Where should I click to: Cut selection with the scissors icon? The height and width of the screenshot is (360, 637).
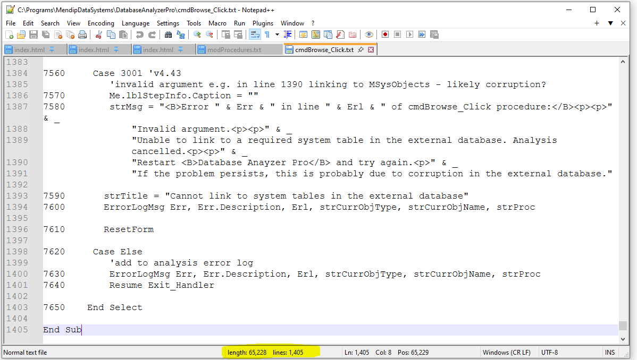[x=99, y=35]
